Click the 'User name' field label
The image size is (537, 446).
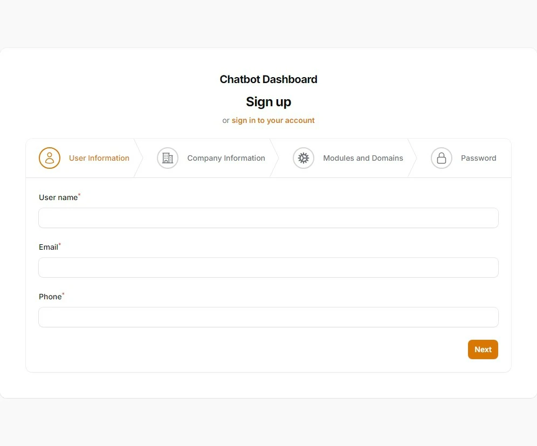pyautogui.click(x=58, y=197)
